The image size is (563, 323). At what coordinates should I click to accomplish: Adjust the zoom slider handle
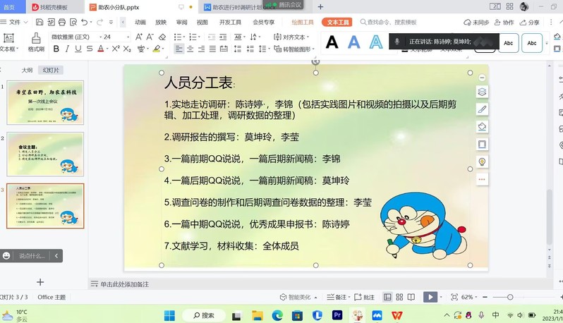[x=510, y=297]
